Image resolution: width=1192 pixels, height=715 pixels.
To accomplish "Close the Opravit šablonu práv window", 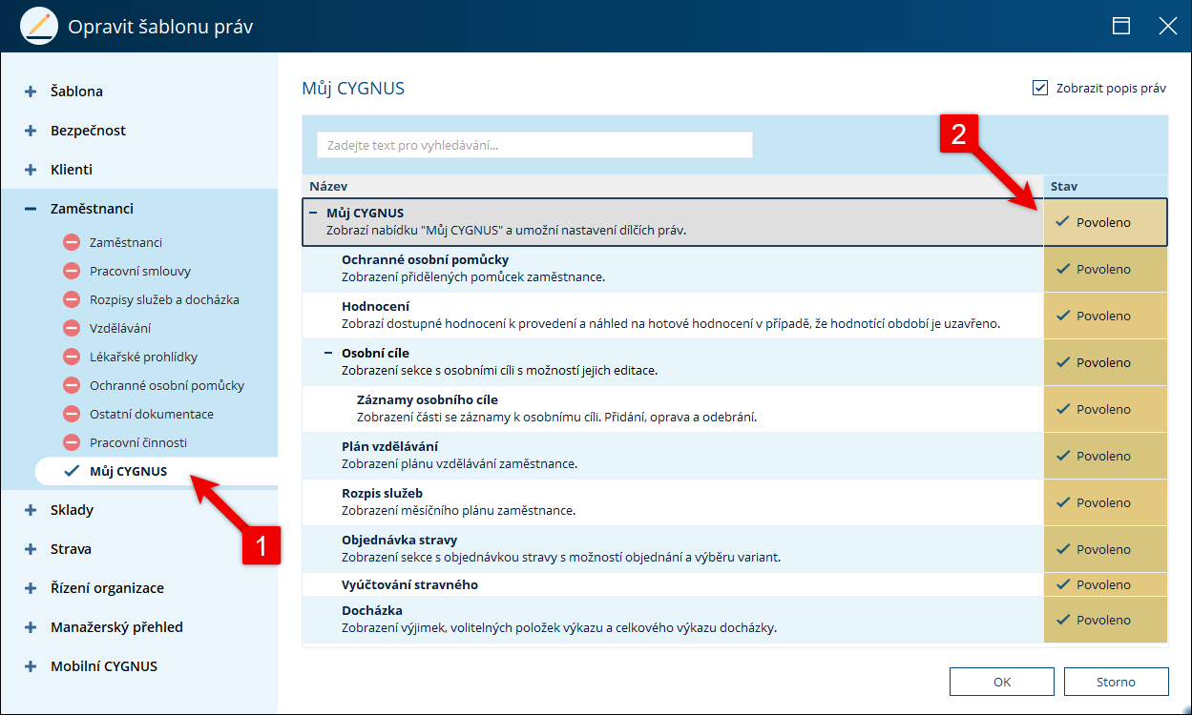I will pos(1167,26).
